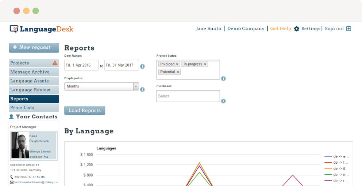This screenshot has width=362, height=186.
Task: Click the Load Reports button
Action: (85, 110)
